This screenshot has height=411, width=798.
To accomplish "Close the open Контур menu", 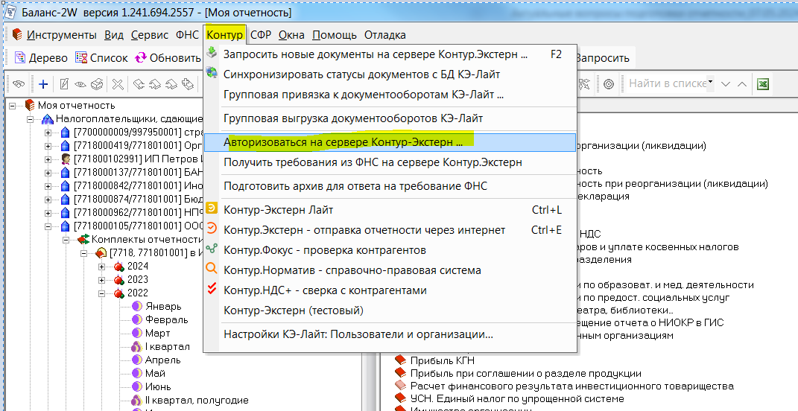I will 224,34.
